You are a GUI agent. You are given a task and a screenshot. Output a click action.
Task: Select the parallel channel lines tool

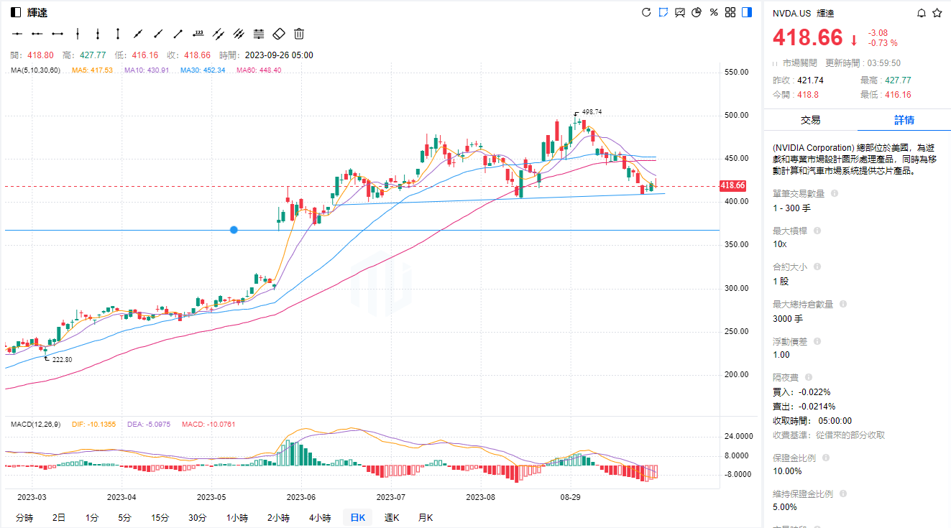point(219,33)
